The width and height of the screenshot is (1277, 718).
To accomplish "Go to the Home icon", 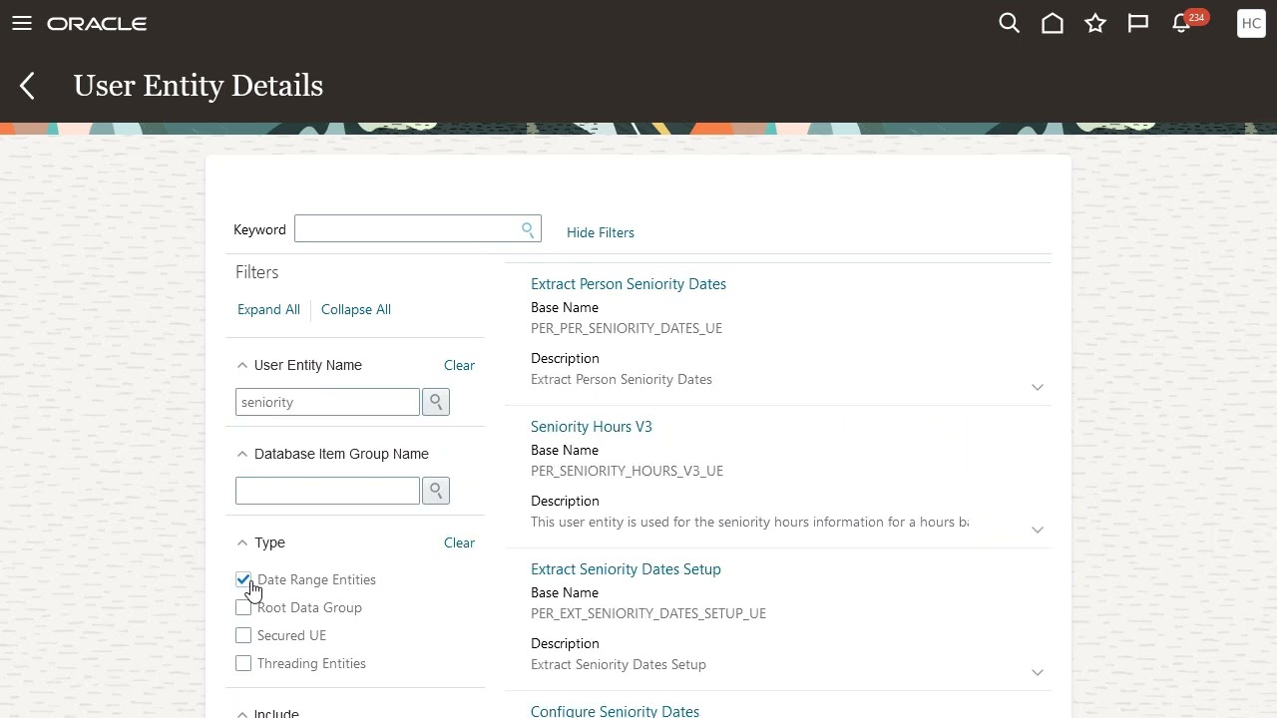I will 1053,23.
